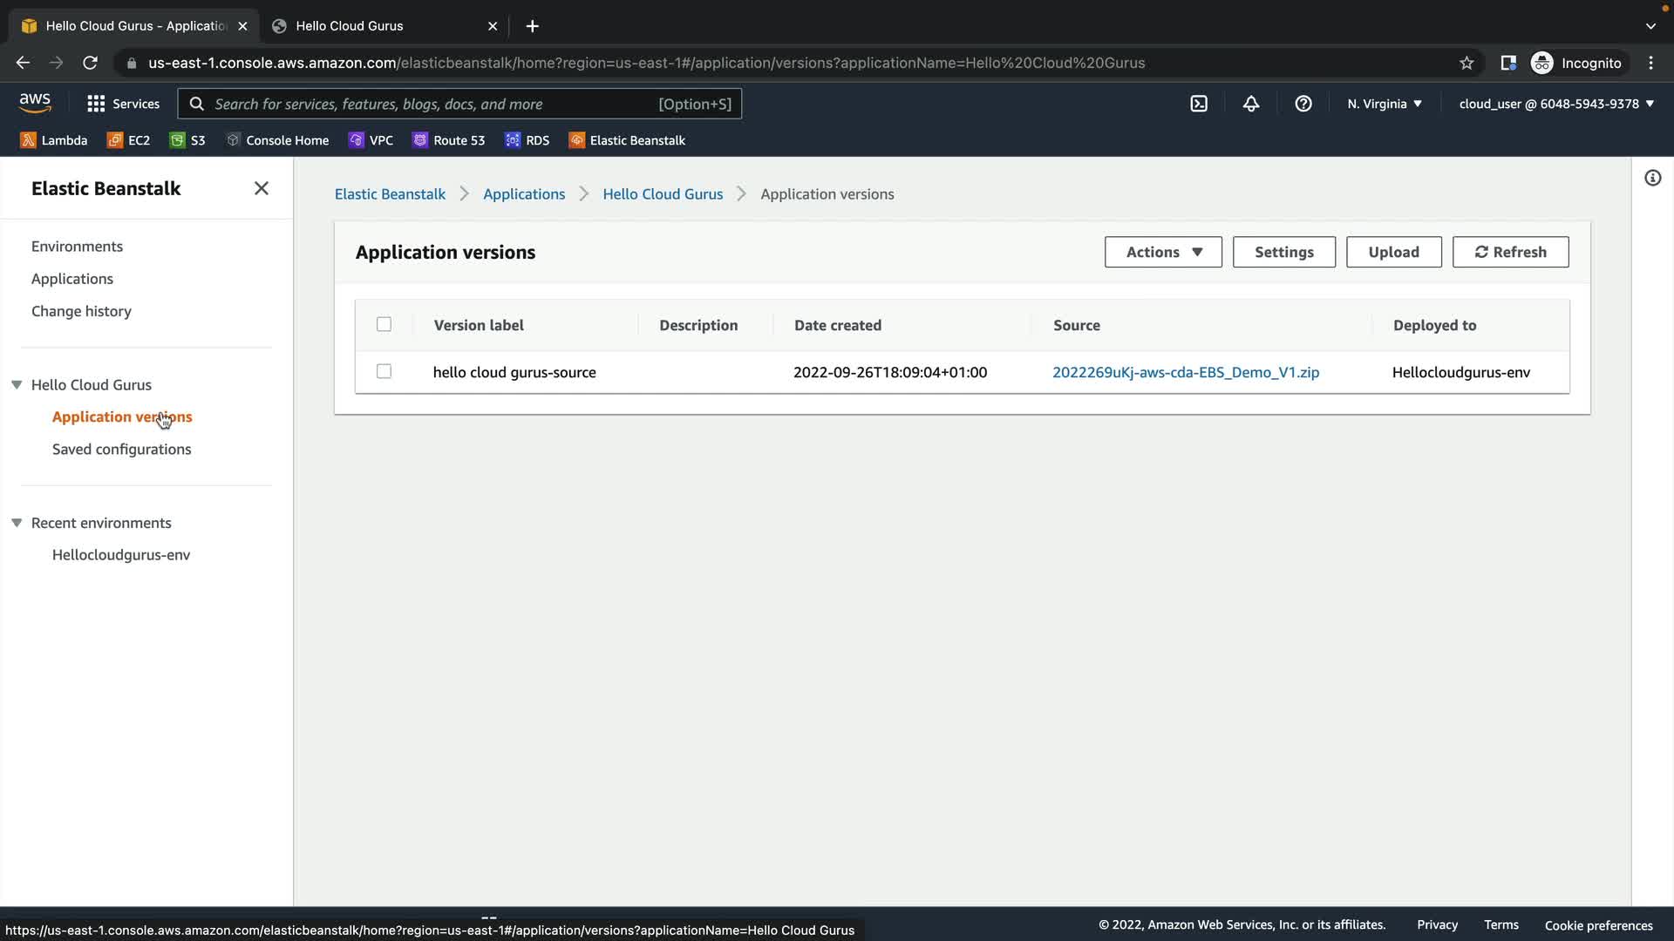Screen dimensions: 1674x941
Task: Open the Services grid menu
Action: 123,104
